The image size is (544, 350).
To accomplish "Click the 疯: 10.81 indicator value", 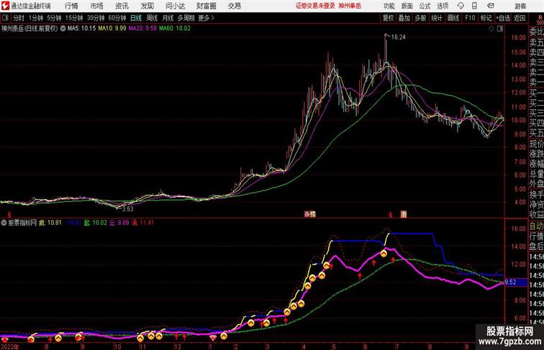I will click(x=50, y=223).
